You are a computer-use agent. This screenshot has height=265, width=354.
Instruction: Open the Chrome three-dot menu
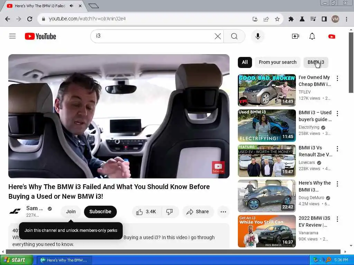(x=346, y=19)
